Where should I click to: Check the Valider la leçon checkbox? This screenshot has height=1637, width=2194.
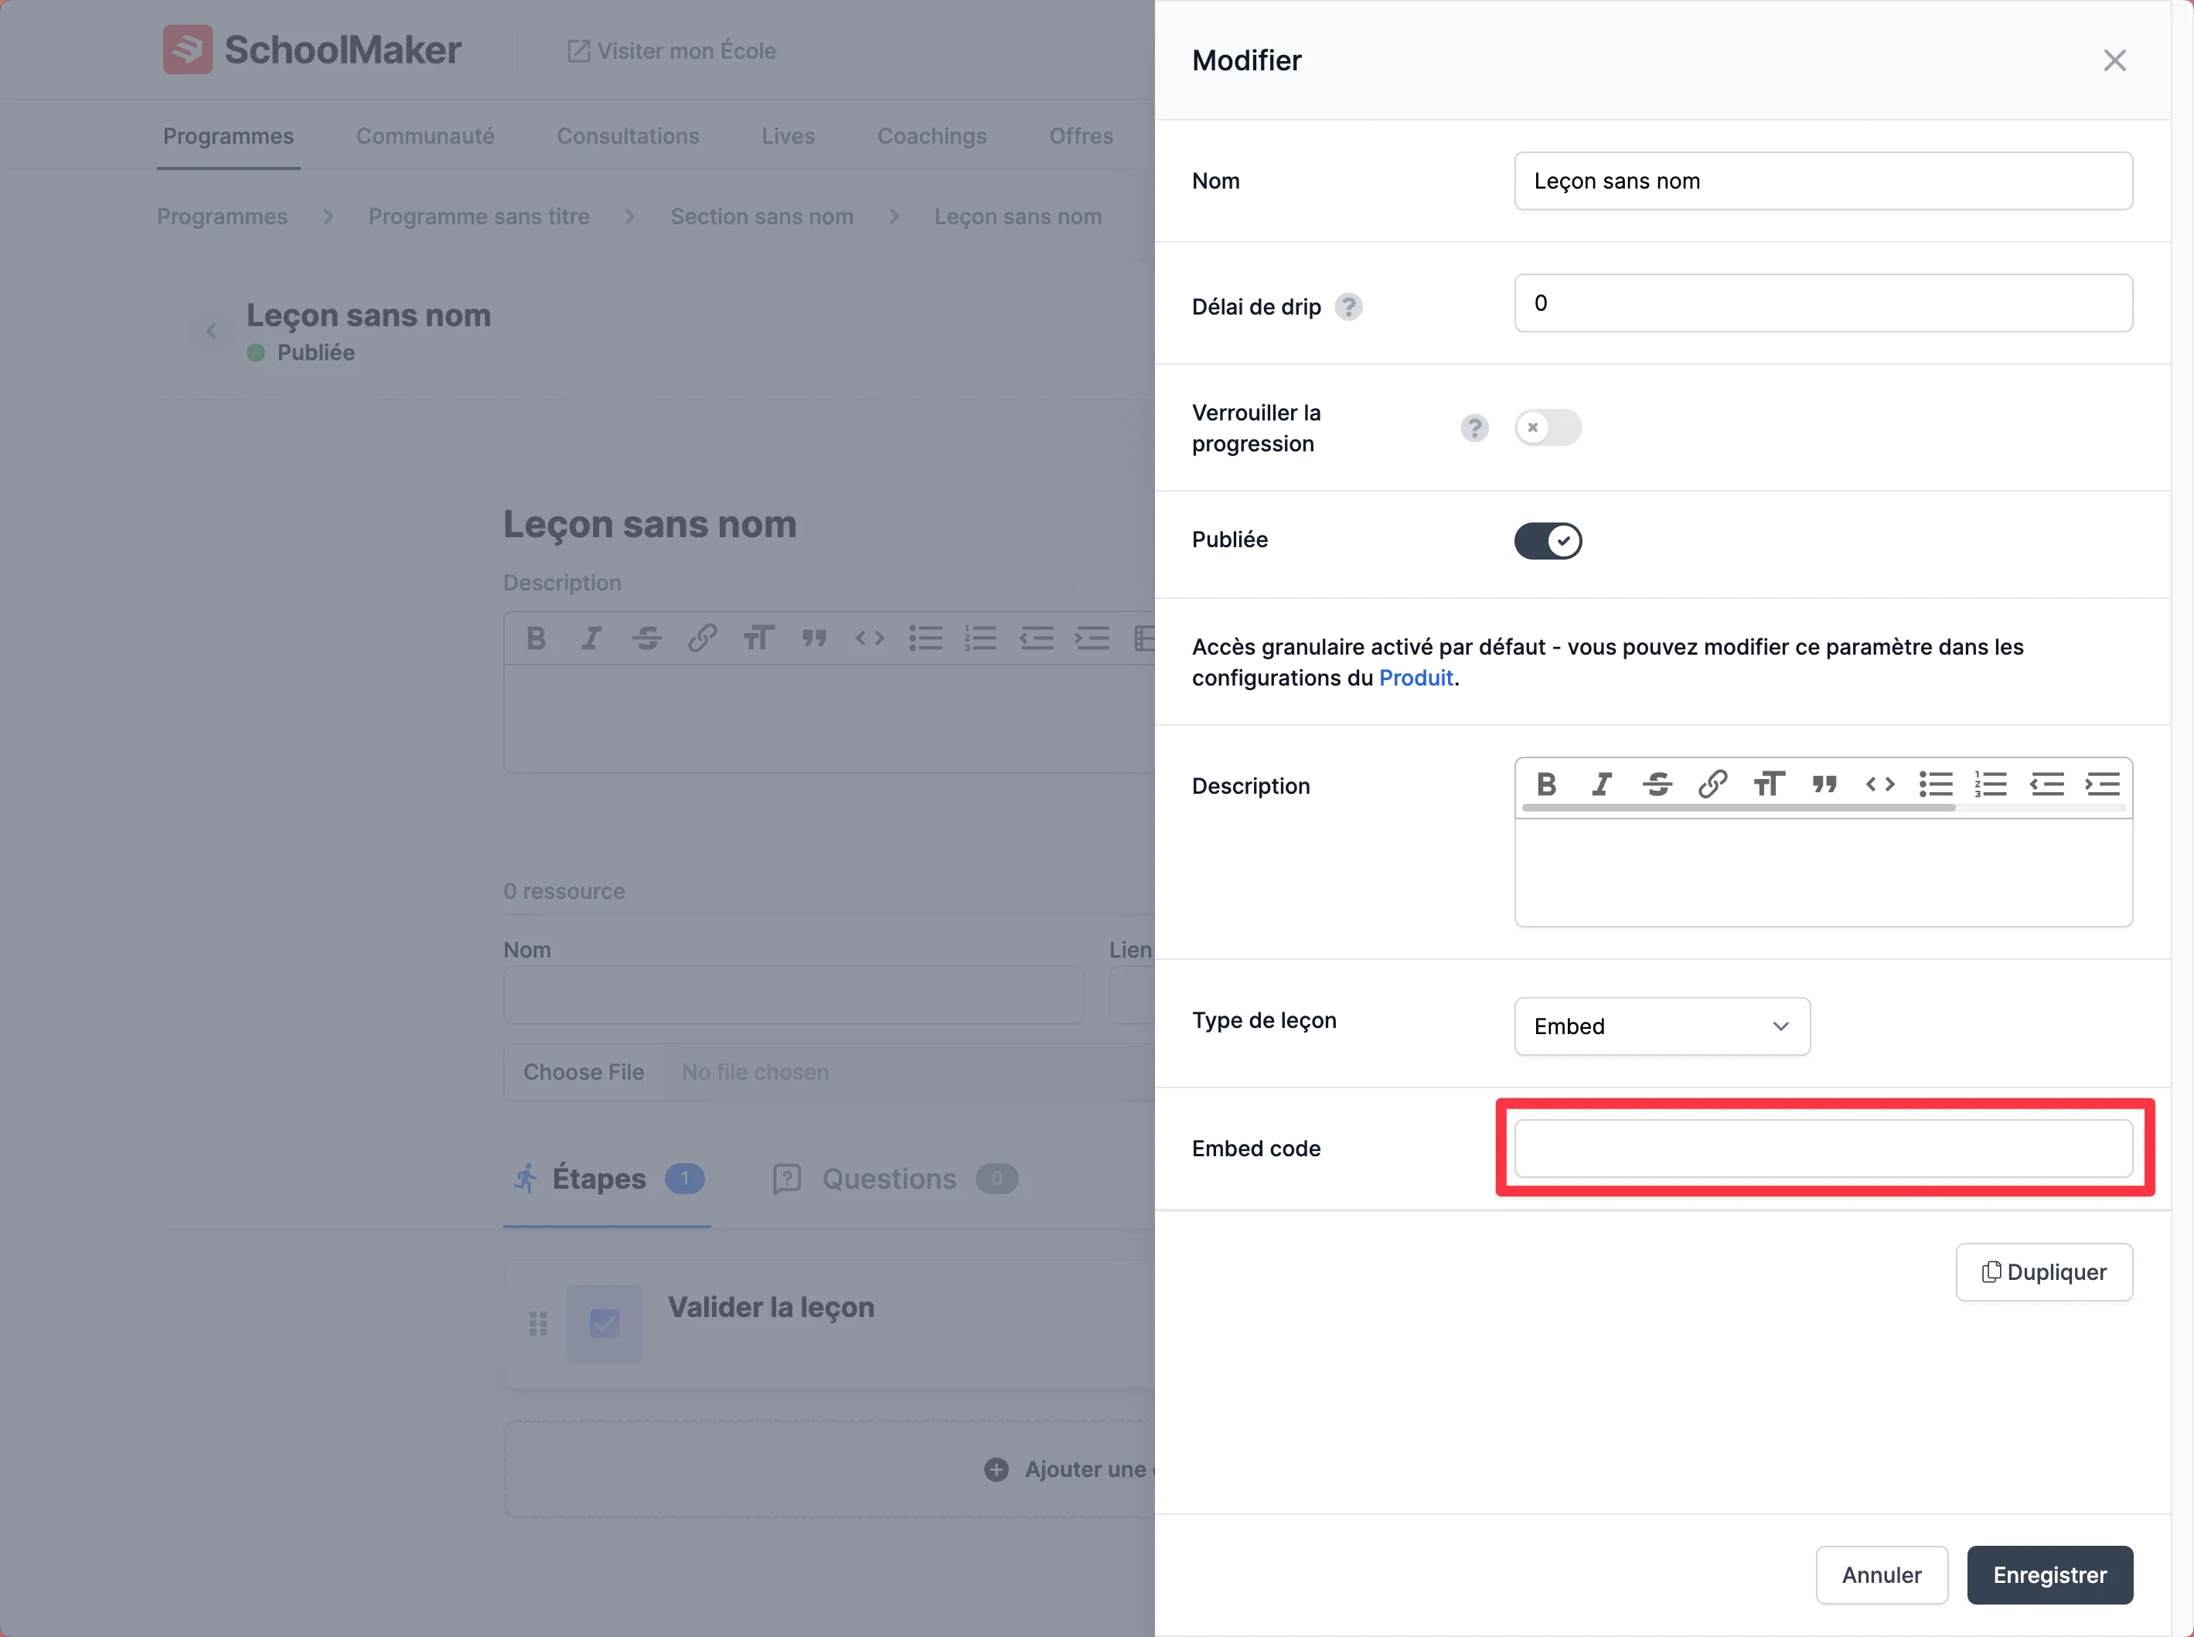[x=605, y=1324]
